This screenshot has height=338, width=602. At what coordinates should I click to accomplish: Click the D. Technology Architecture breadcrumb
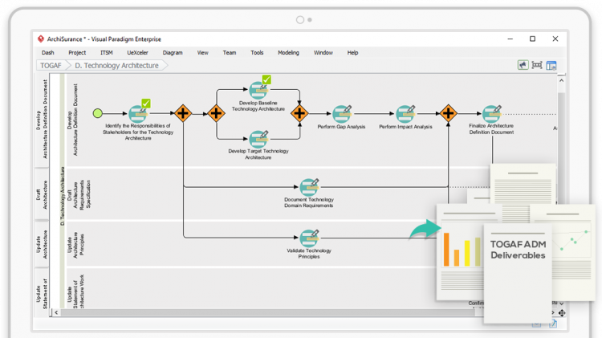coord(116,65)
